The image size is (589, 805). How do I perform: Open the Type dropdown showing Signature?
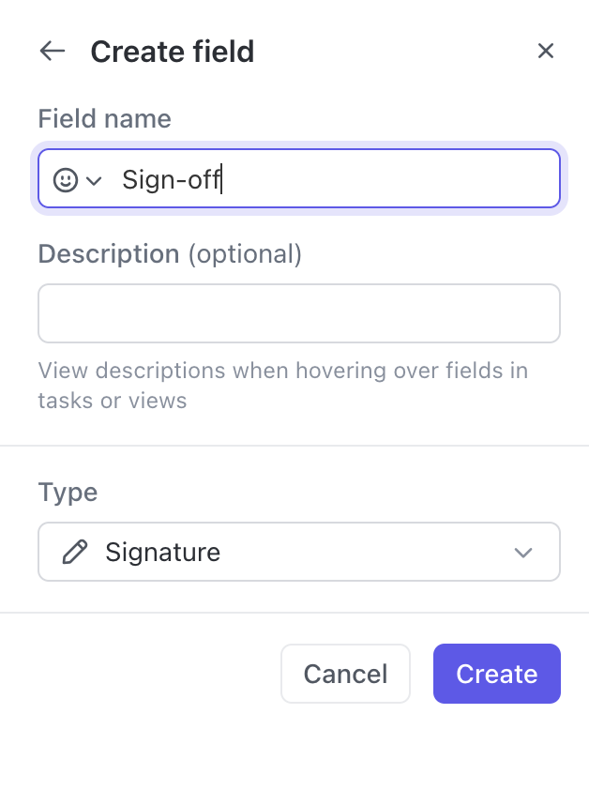coord(298,552)
